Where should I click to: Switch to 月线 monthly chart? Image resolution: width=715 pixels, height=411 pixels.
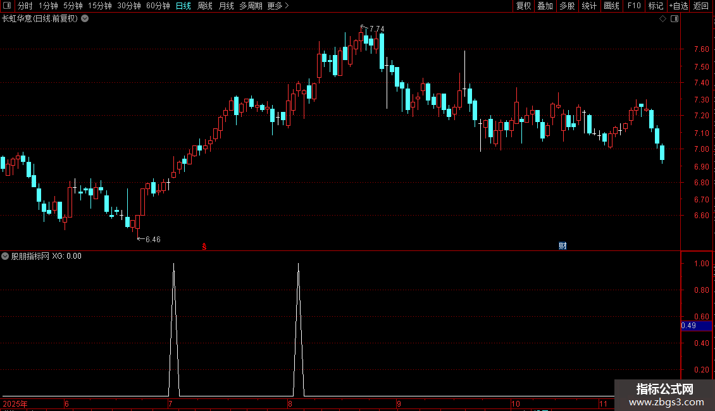[x=226, y=6]
